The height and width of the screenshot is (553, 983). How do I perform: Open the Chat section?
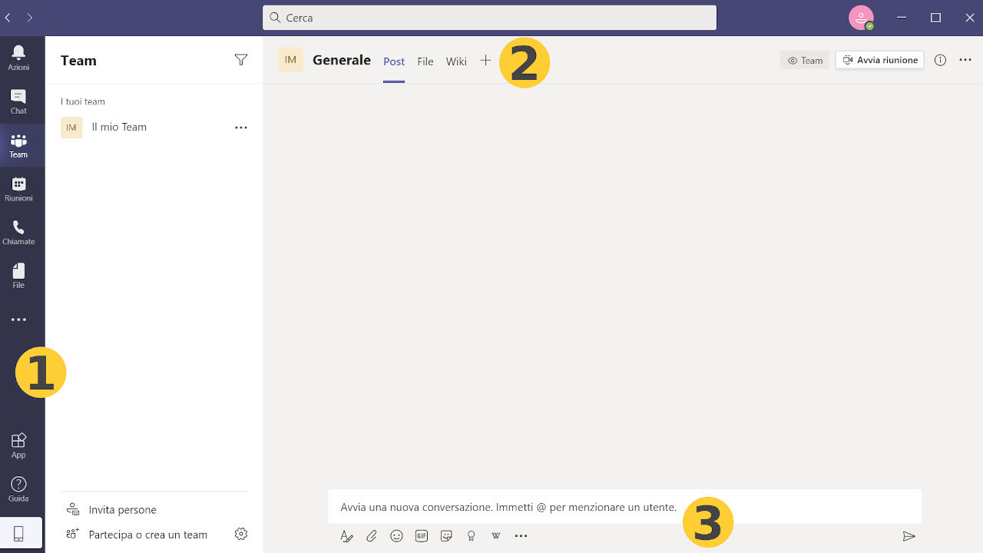coord(18,101)
